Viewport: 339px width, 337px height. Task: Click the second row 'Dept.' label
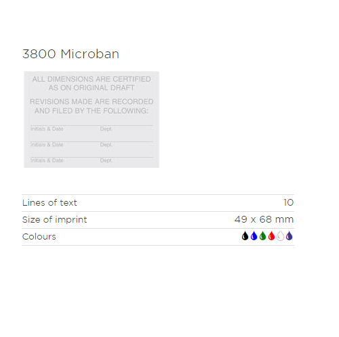click(106, 145)
